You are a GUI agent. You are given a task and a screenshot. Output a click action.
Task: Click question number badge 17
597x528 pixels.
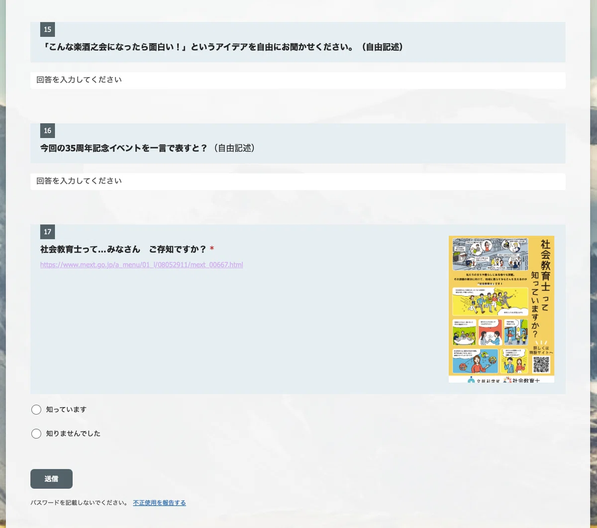click(x=47, y=231)
